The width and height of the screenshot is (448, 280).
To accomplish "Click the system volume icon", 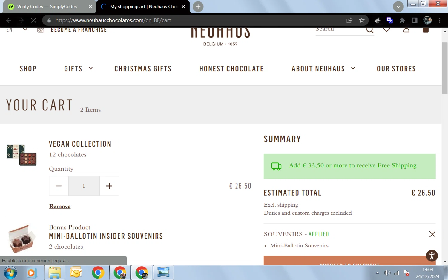I will [x=387, y=273].
